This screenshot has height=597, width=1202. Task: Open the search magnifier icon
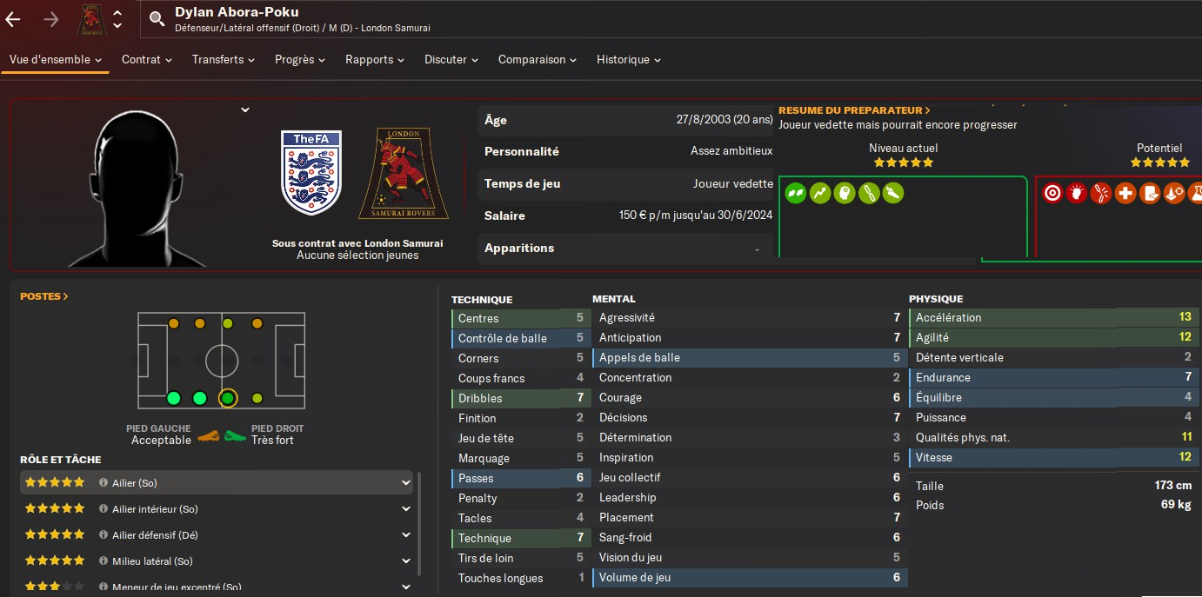click(x=157, y=19)
